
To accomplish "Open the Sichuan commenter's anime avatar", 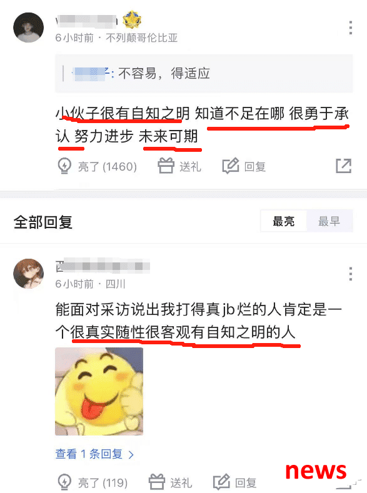I will click(x=28, y=274).
